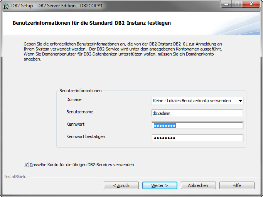This screenshot has width=263, height=197.
Task: Cancel setup with Abbrechen button
Action: [198, 185]
